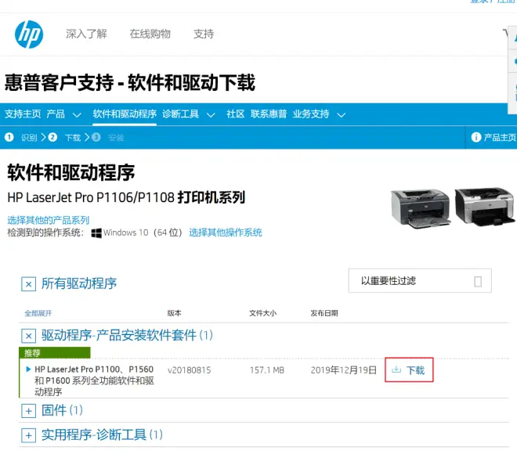The image size is (517, 465).
Task: Click 全部展开 link
Action: pos(38,313)
